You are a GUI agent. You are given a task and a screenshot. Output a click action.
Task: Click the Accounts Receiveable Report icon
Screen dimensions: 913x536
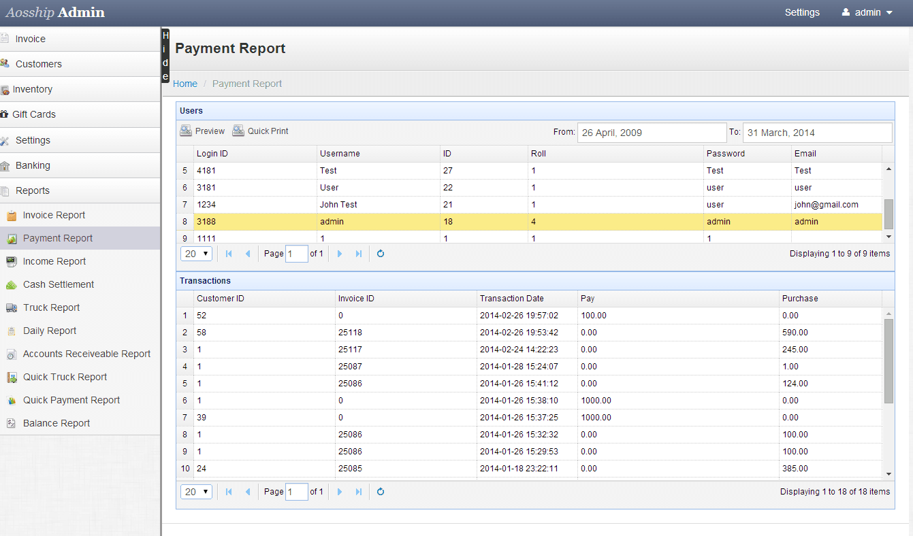[11, 354]
